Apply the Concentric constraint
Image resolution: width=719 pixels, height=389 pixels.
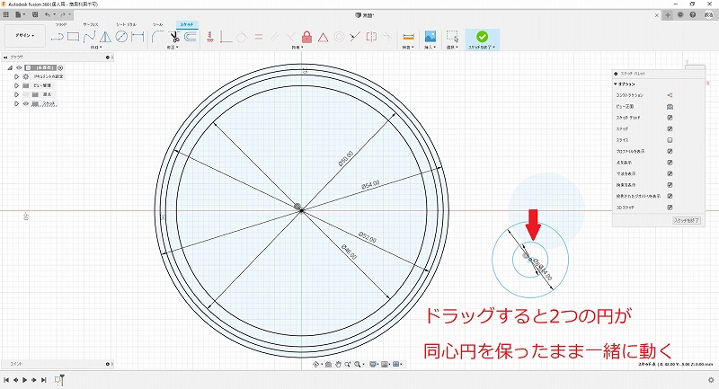[340, 37]
